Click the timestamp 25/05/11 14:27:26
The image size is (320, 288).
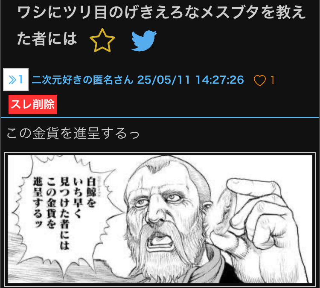tap(191, 80)
